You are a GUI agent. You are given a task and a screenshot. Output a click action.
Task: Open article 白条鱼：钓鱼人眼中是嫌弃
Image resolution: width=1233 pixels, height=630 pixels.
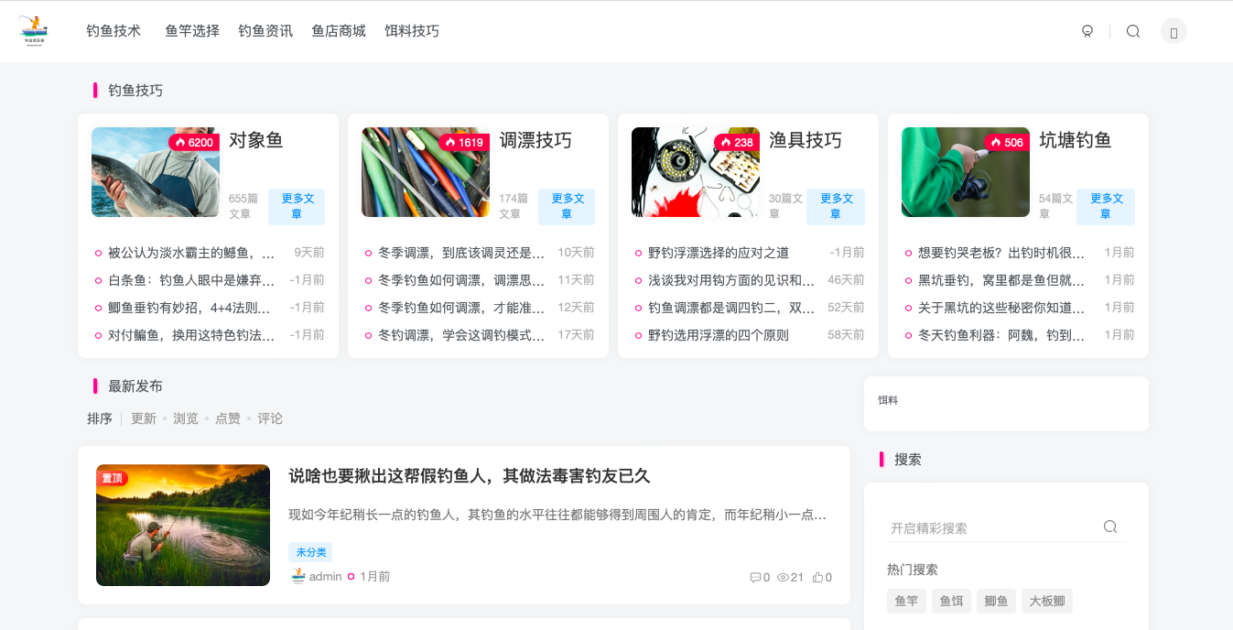[191, 280]
